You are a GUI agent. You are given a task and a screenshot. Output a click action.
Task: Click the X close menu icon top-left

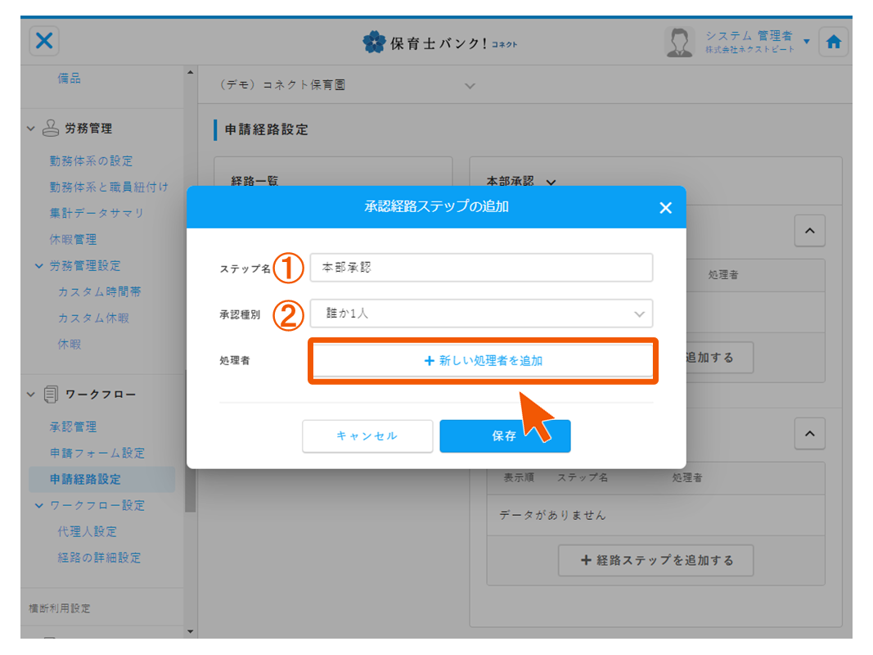[44, 42]
